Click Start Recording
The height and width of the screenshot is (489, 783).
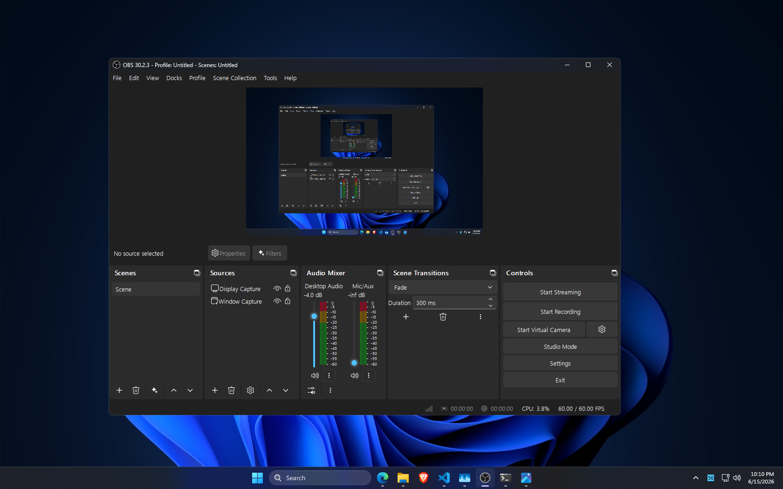click(x=560, y=312)
